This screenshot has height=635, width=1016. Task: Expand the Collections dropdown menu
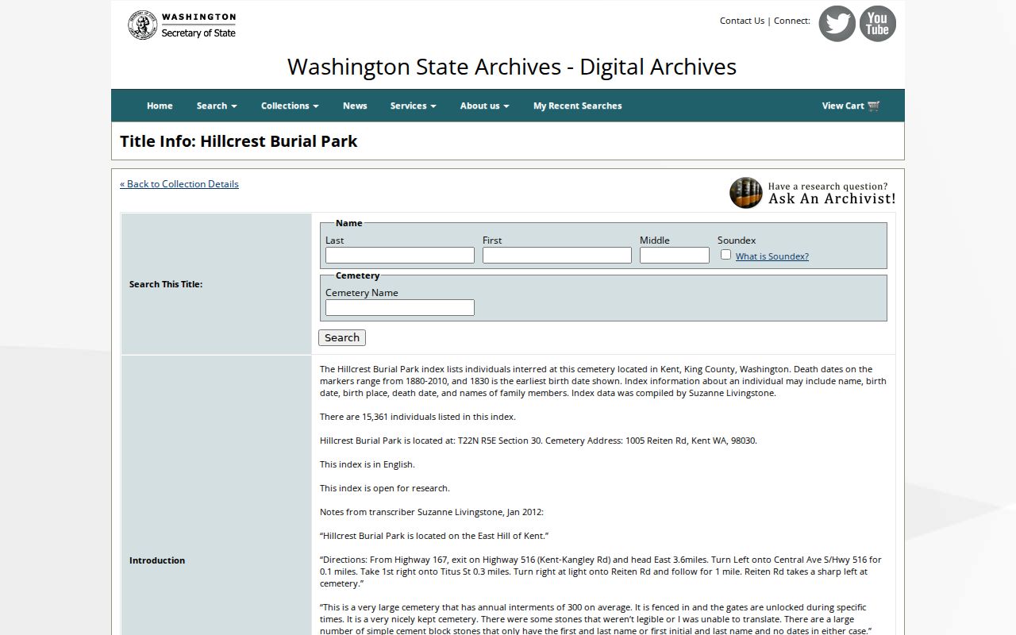pos(290,106)
